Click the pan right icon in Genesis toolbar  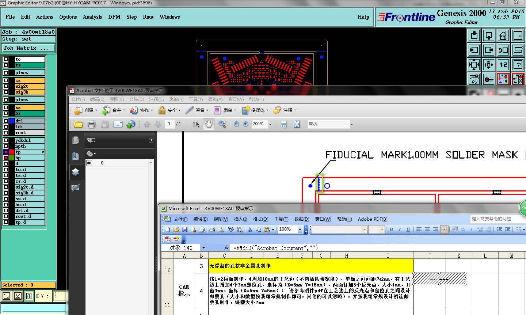tap(489, 50)
